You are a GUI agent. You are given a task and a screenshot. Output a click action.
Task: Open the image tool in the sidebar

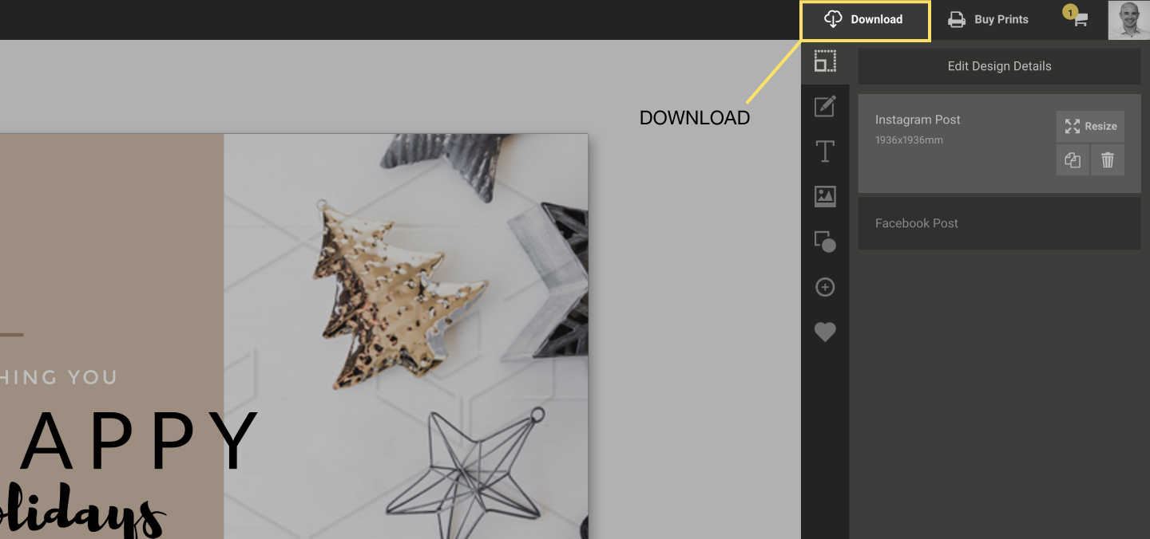825,196
